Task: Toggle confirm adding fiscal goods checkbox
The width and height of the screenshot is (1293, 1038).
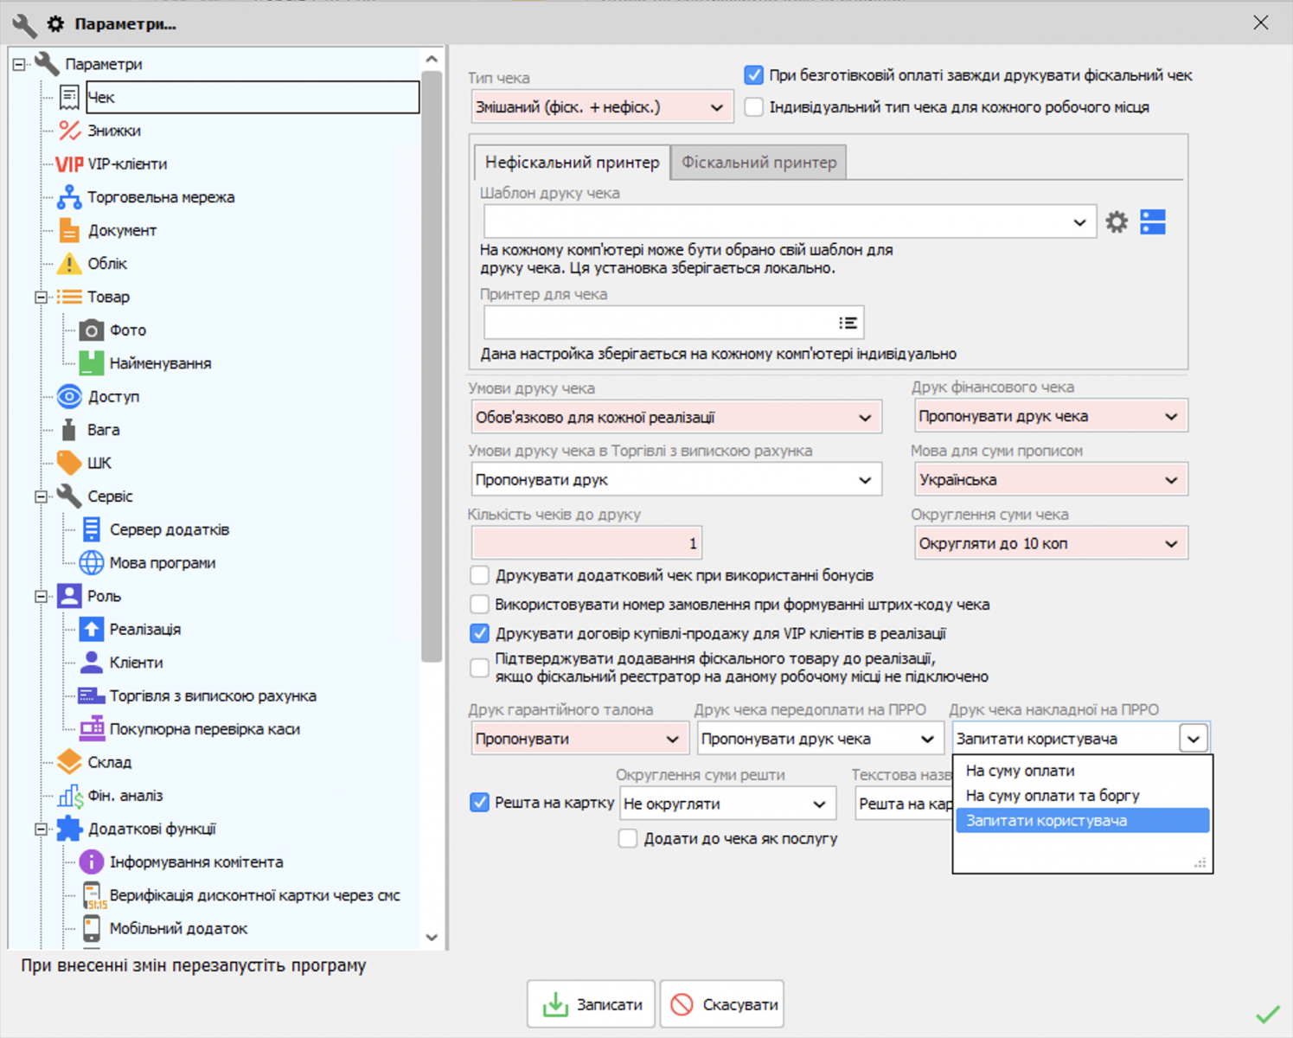Action: 479,668
